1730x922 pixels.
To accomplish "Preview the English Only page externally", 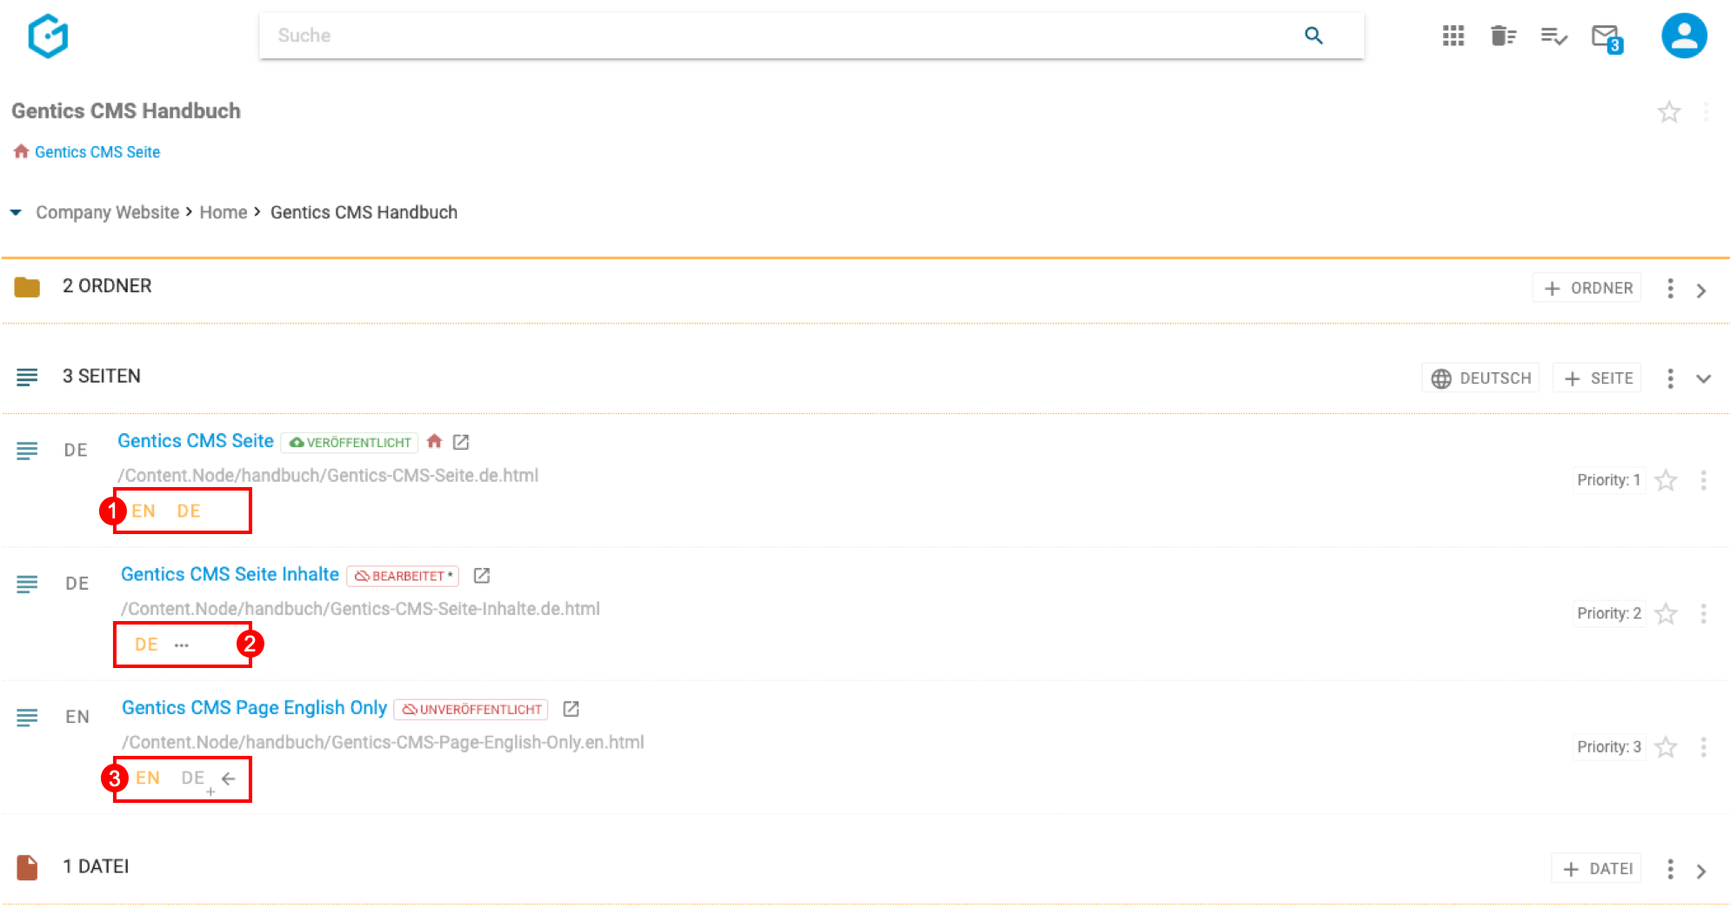I will tap(571, 709).
